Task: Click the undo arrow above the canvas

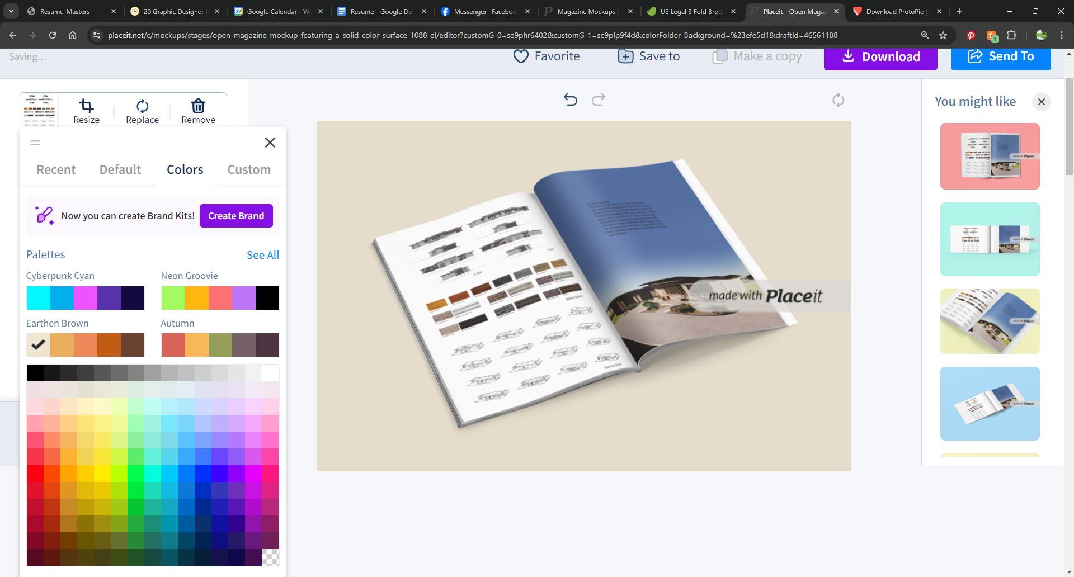Action: [x=570, y=100]
